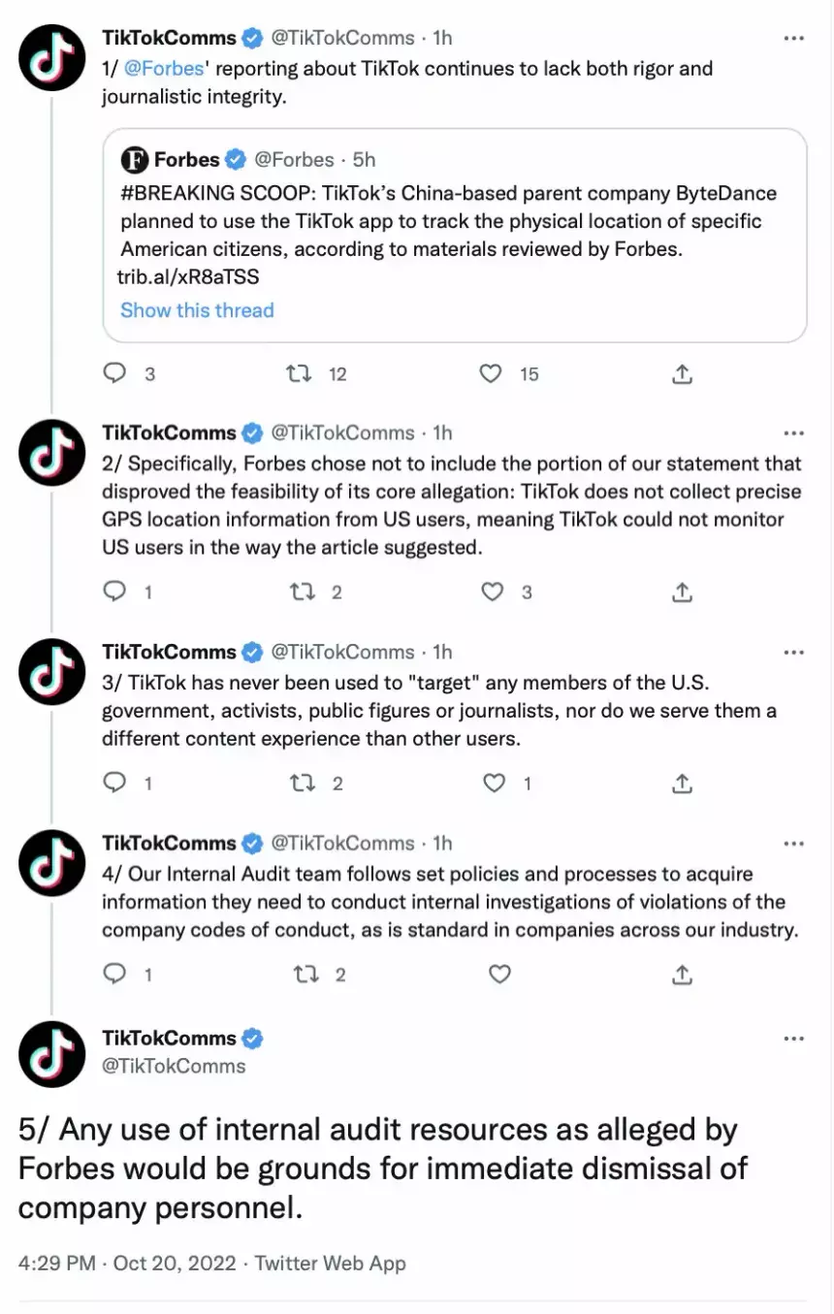Click the TikTok profile avatar on tweet 5

[51, 1054]
